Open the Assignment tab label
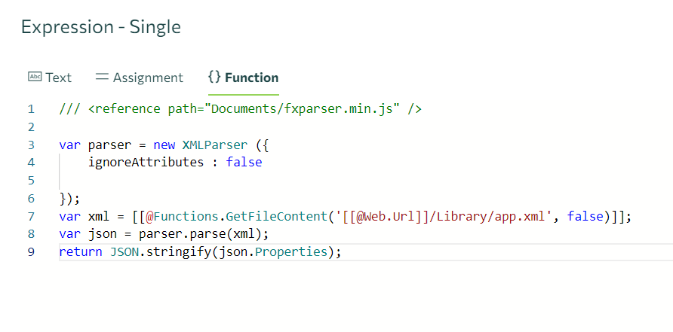This screenshot has height=332, width=673. [148, 78]
